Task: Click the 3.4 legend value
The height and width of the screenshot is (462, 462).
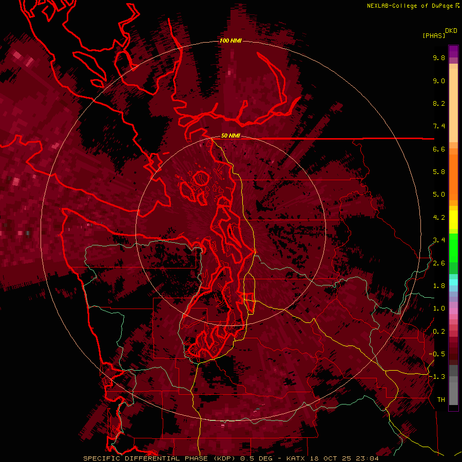Action: click(439, 240)
